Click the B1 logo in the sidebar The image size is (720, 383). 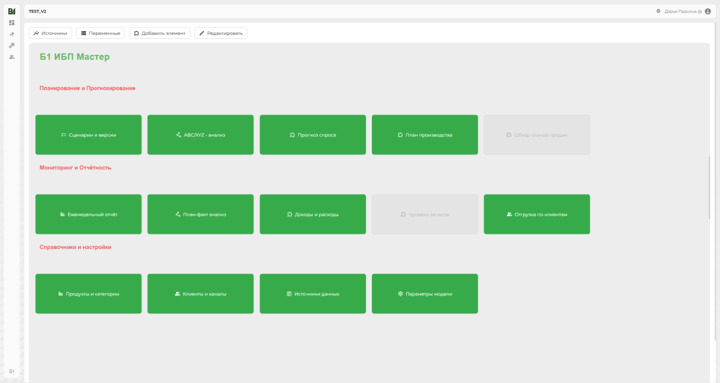pyautogui.click(x=12, y=11)
